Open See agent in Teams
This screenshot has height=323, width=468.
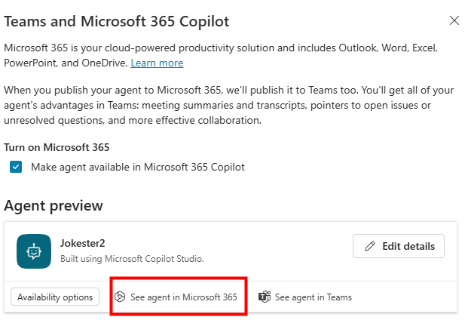313,297
